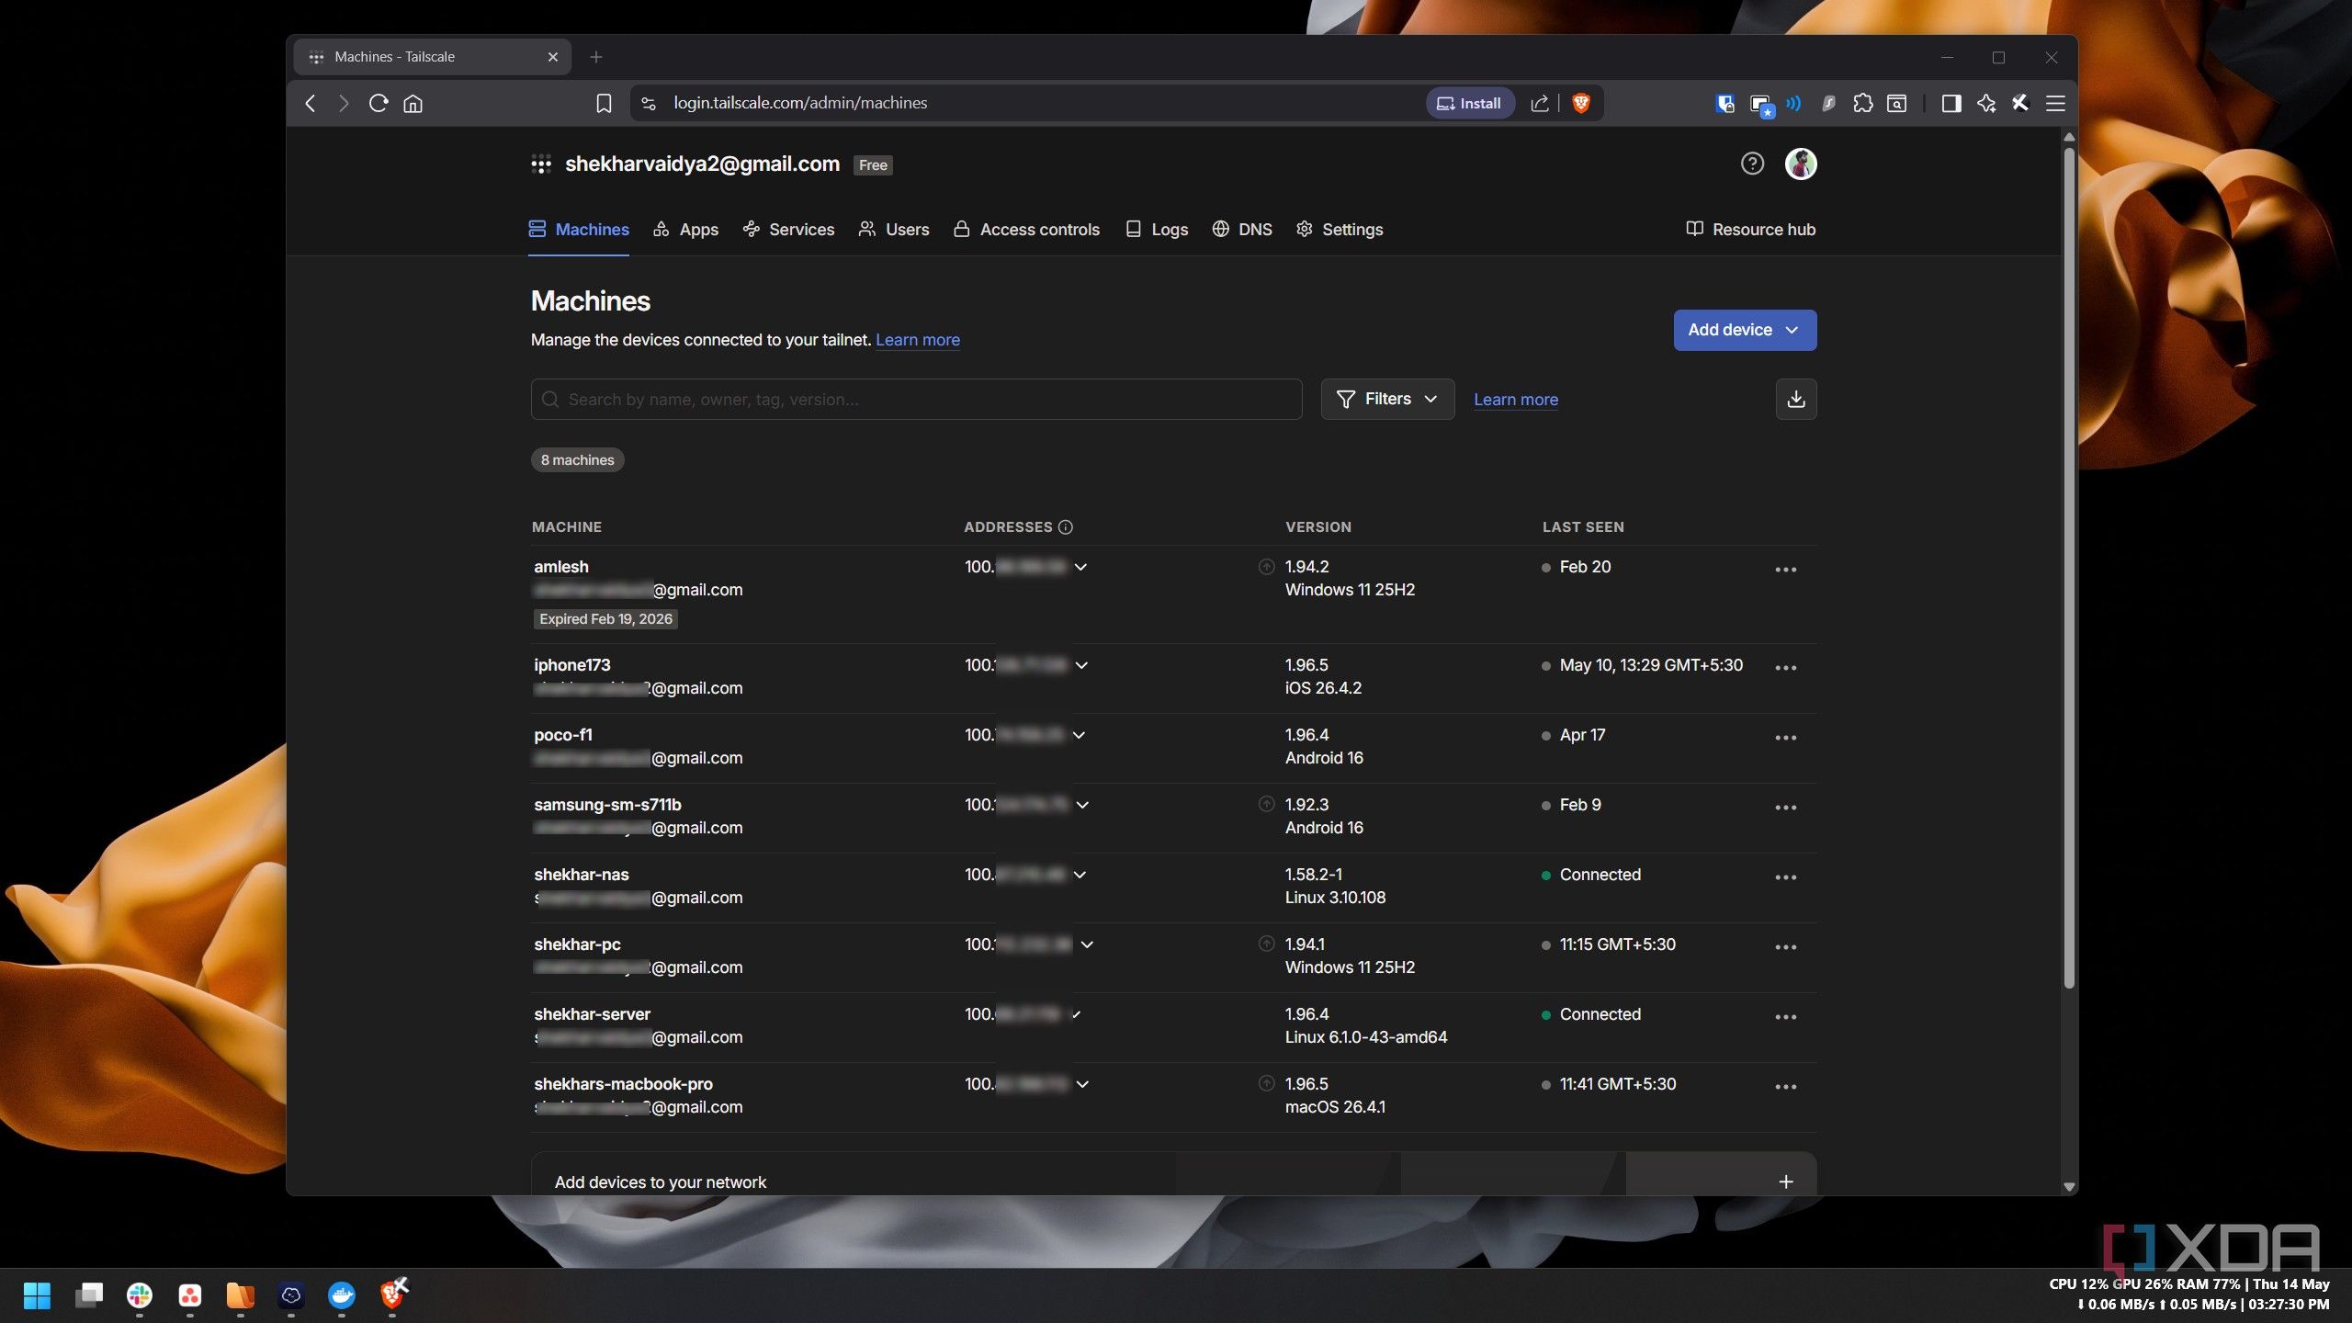Image resolution: width=2352 pixels, height=1323 pixels.
Task: Click the Tailscale logo dots icon
Action: pyautogui.click(x=541, y=164)
